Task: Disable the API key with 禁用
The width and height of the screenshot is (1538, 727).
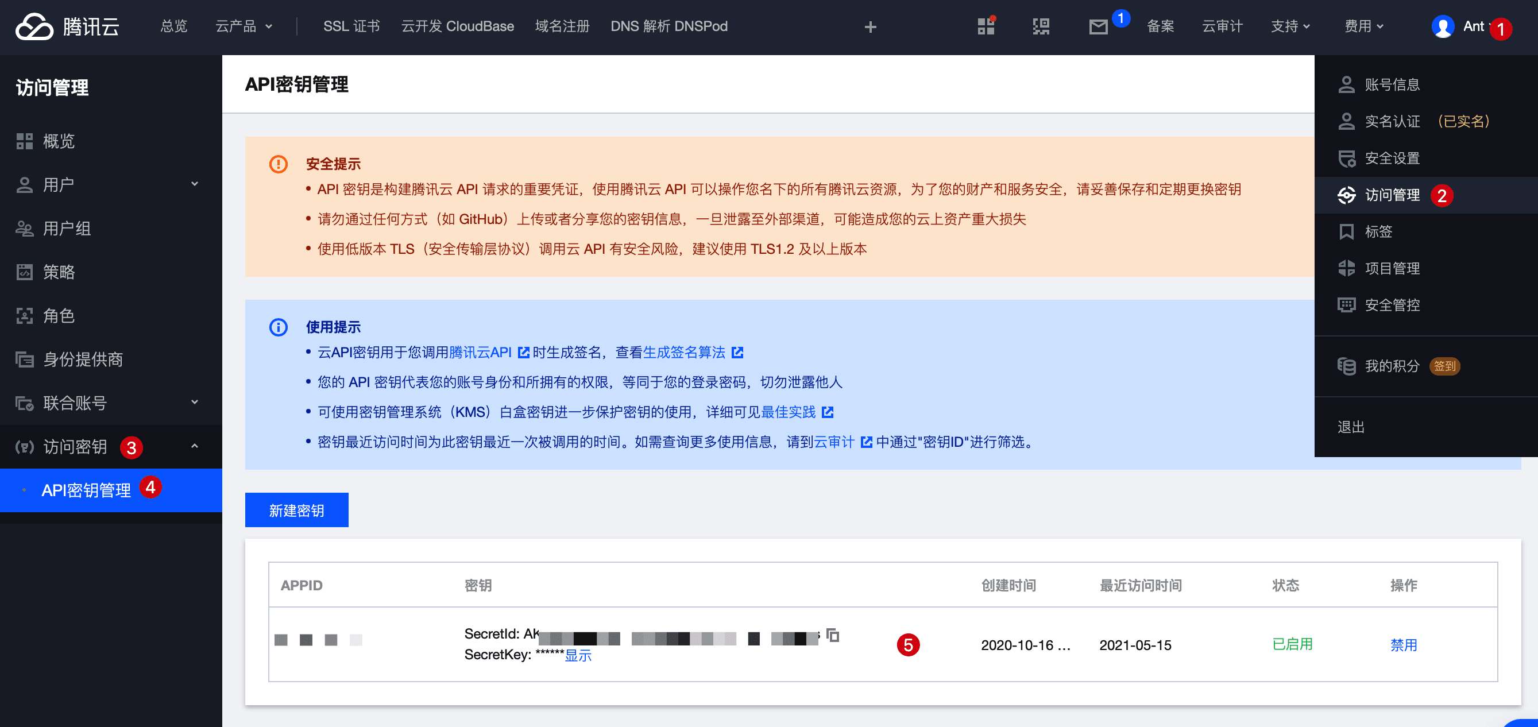Action: 1403,645
